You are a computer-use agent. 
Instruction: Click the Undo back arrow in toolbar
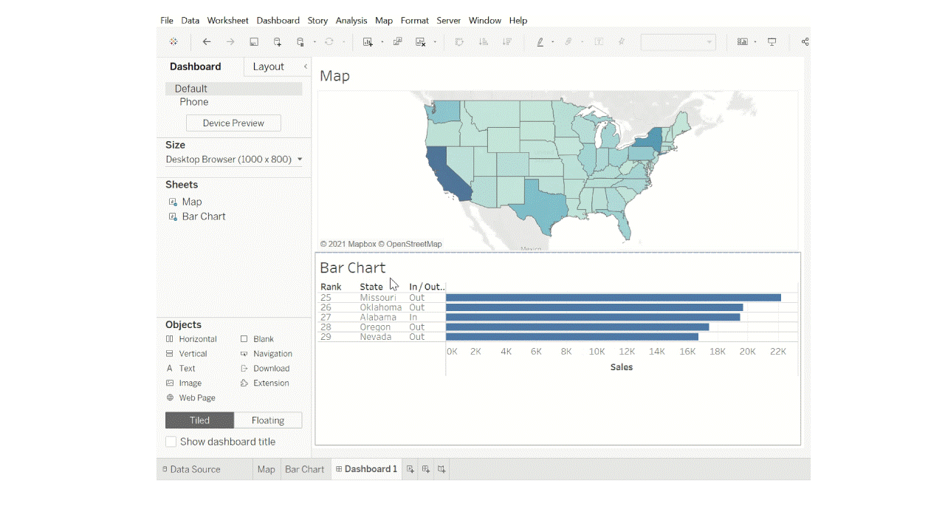[207, 42]
